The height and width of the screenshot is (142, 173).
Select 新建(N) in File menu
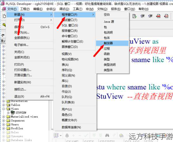click(x=30, y=15)
